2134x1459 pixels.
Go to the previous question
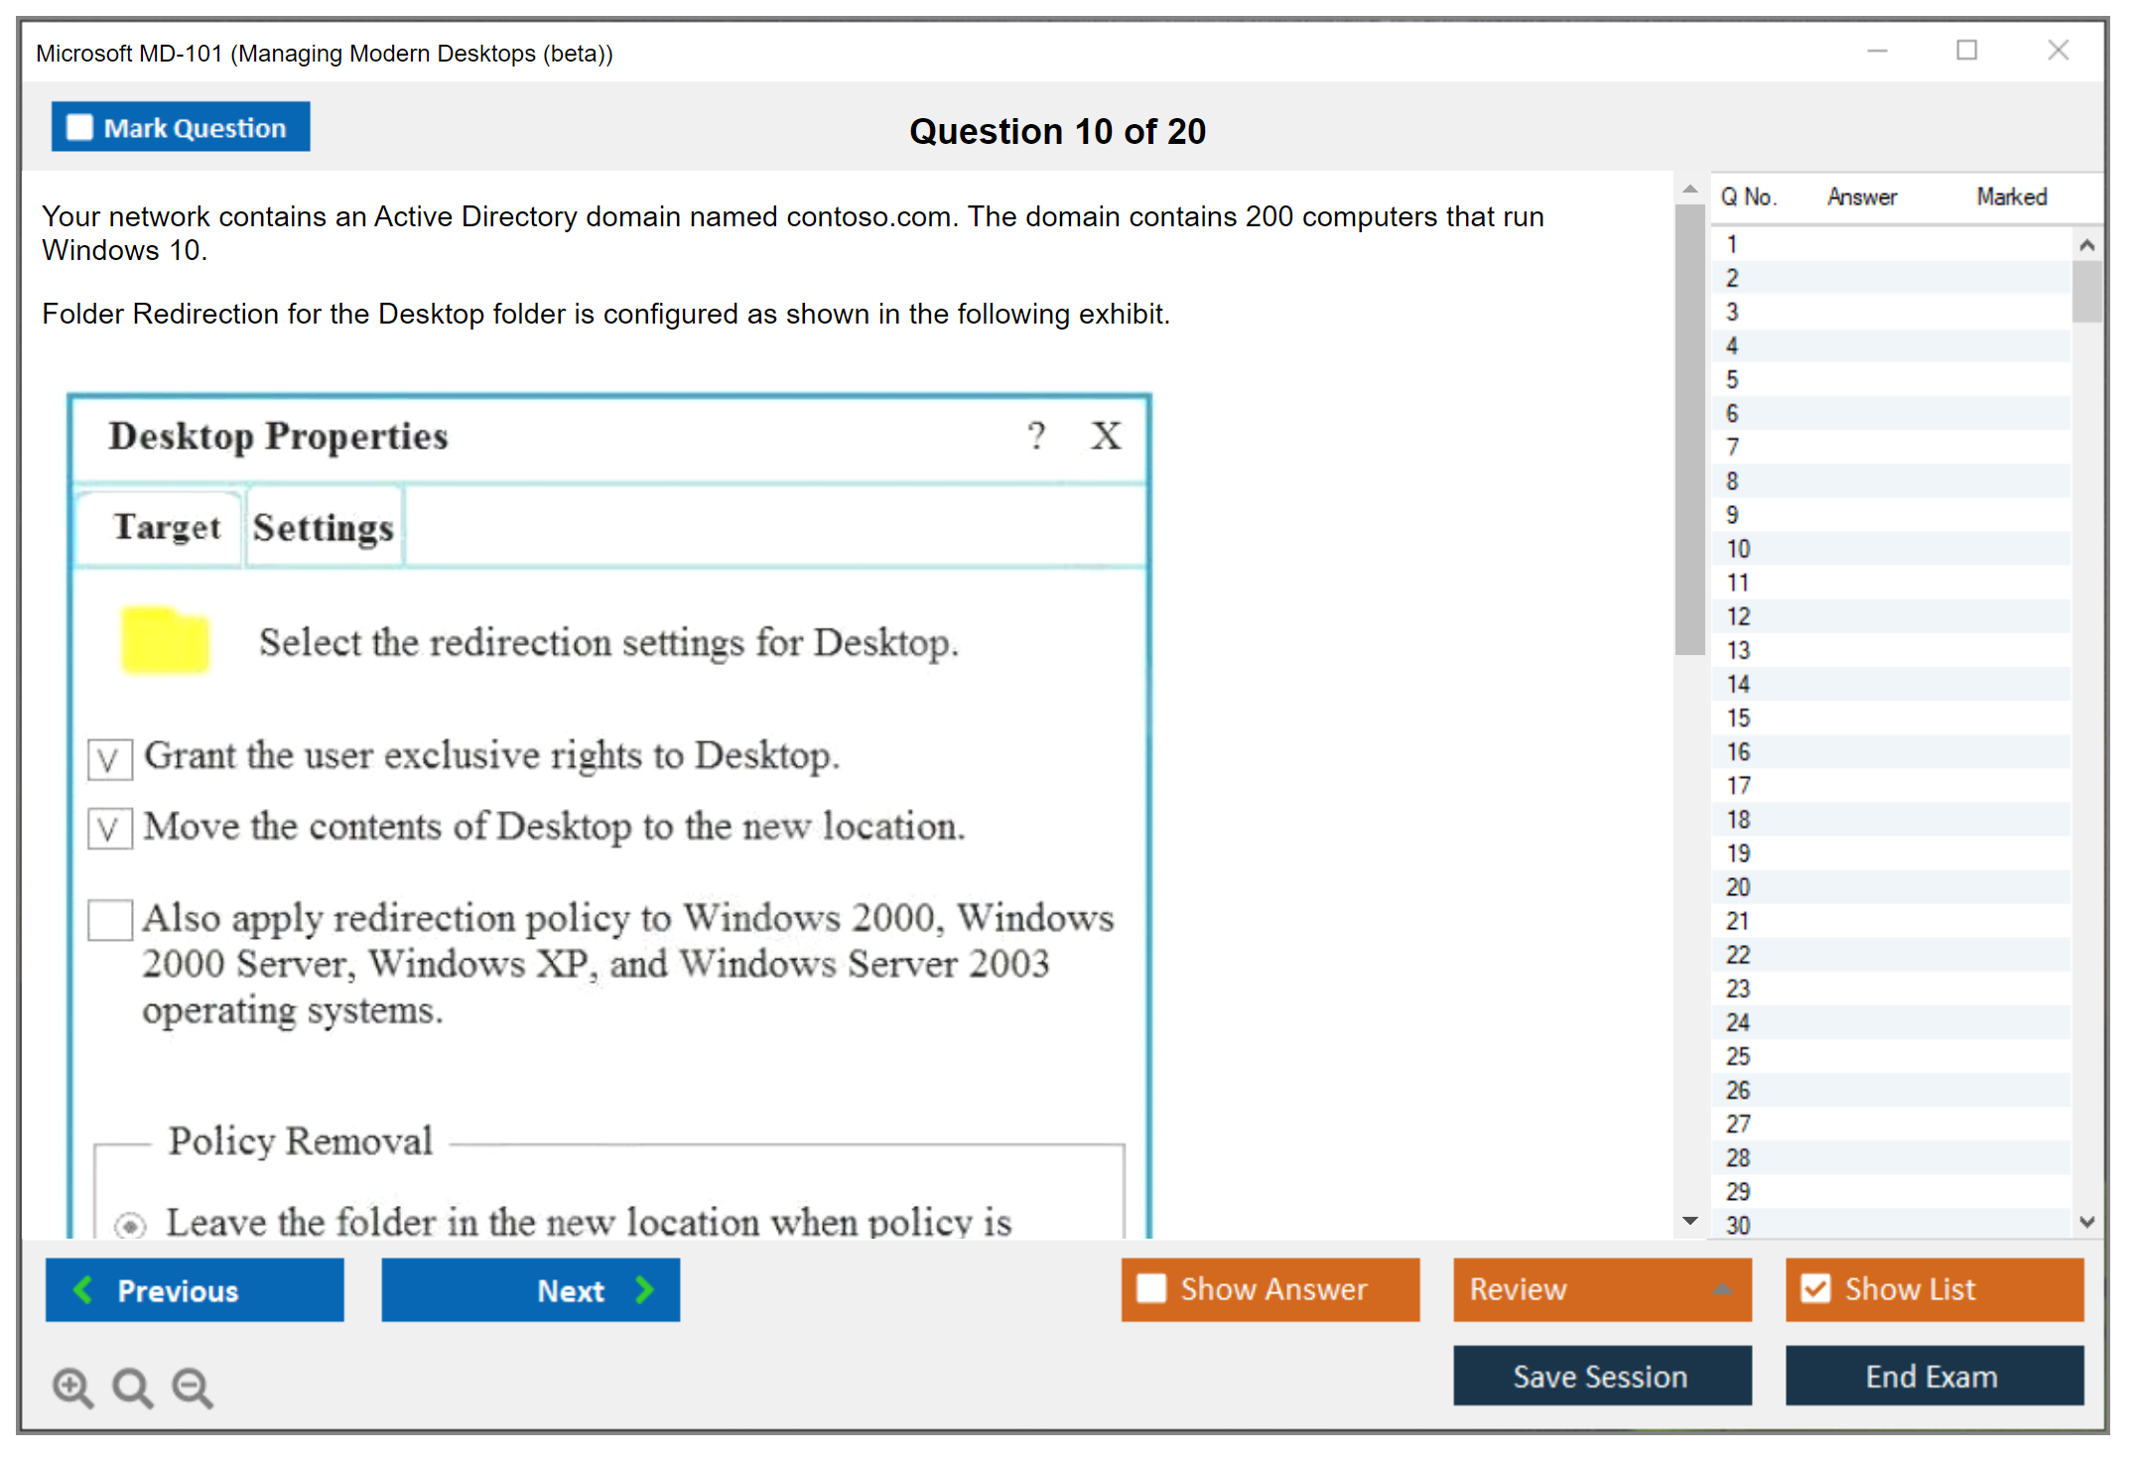(195, 1289)
